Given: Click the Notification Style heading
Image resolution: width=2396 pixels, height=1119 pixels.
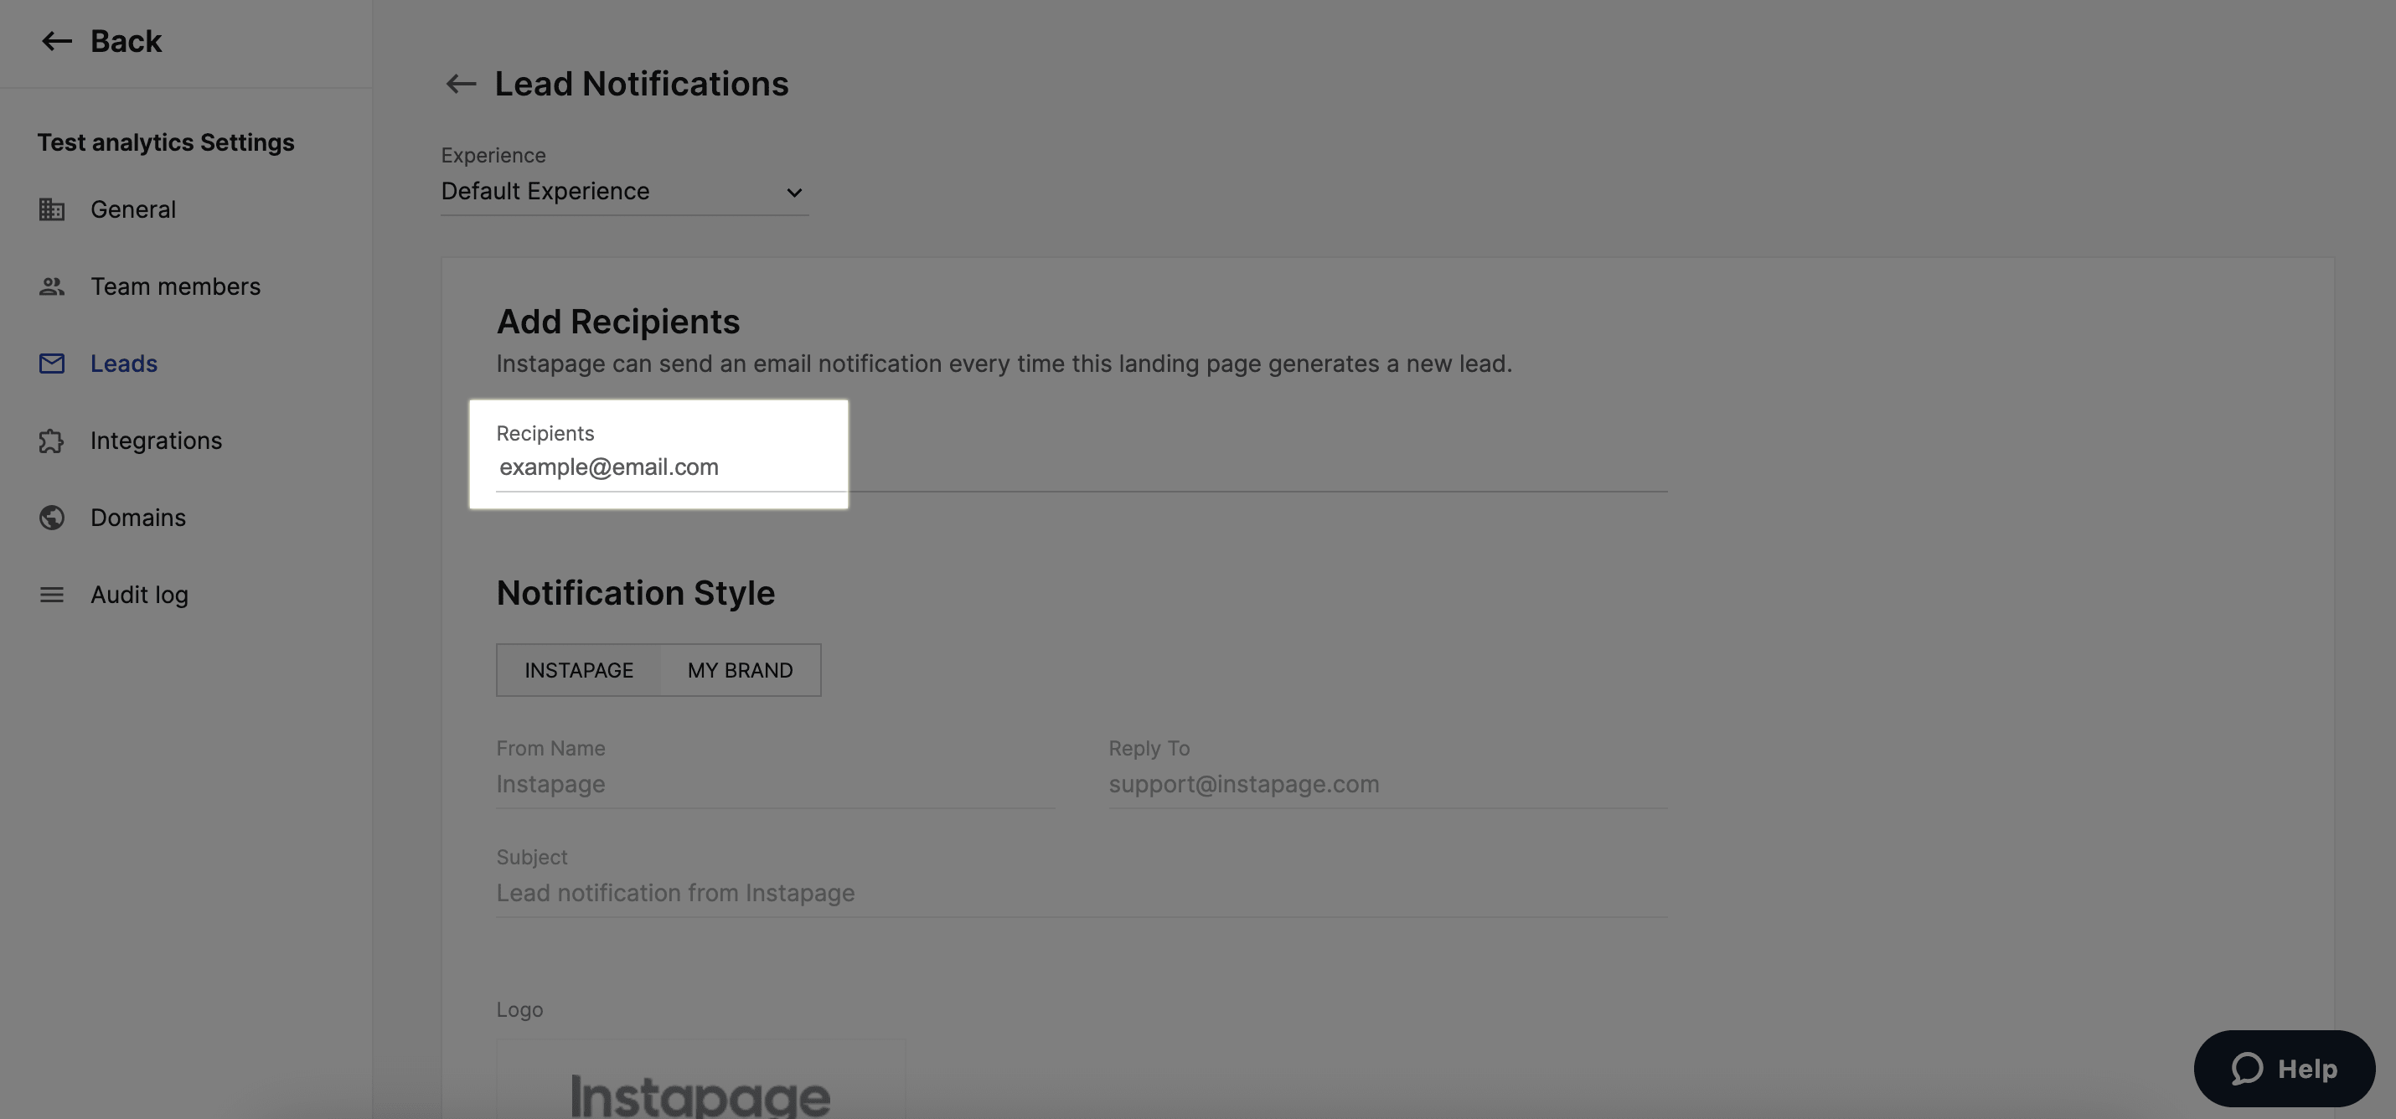Looking at the screenshot, I should [635, 594].
